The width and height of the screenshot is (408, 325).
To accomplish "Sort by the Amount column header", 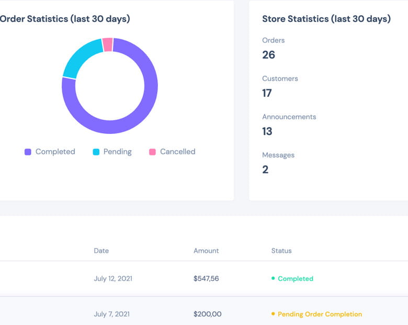I will point(206,251).
